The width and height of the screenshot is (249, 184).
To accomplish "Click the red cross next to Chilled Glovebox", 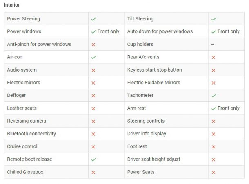I will 93,172.
